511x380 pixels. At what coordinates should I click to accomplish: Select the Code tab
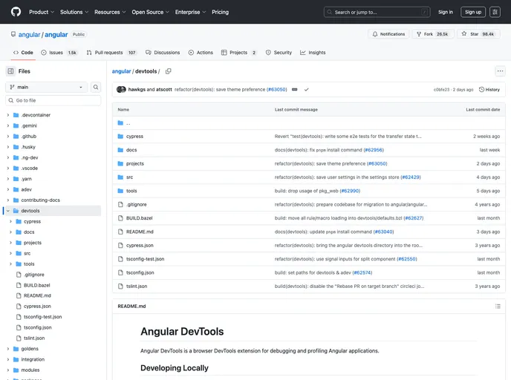pos(23,53)
